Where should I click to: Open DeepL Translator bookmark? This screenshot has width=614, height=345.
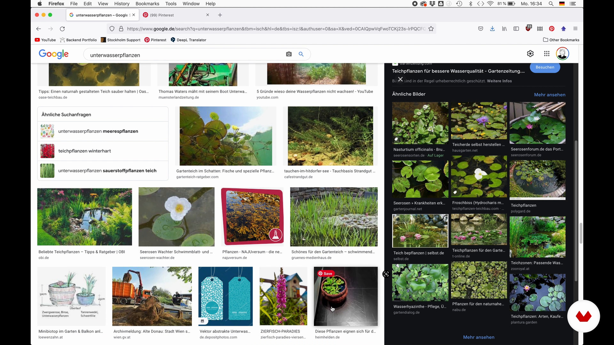(x=188, y=40)
